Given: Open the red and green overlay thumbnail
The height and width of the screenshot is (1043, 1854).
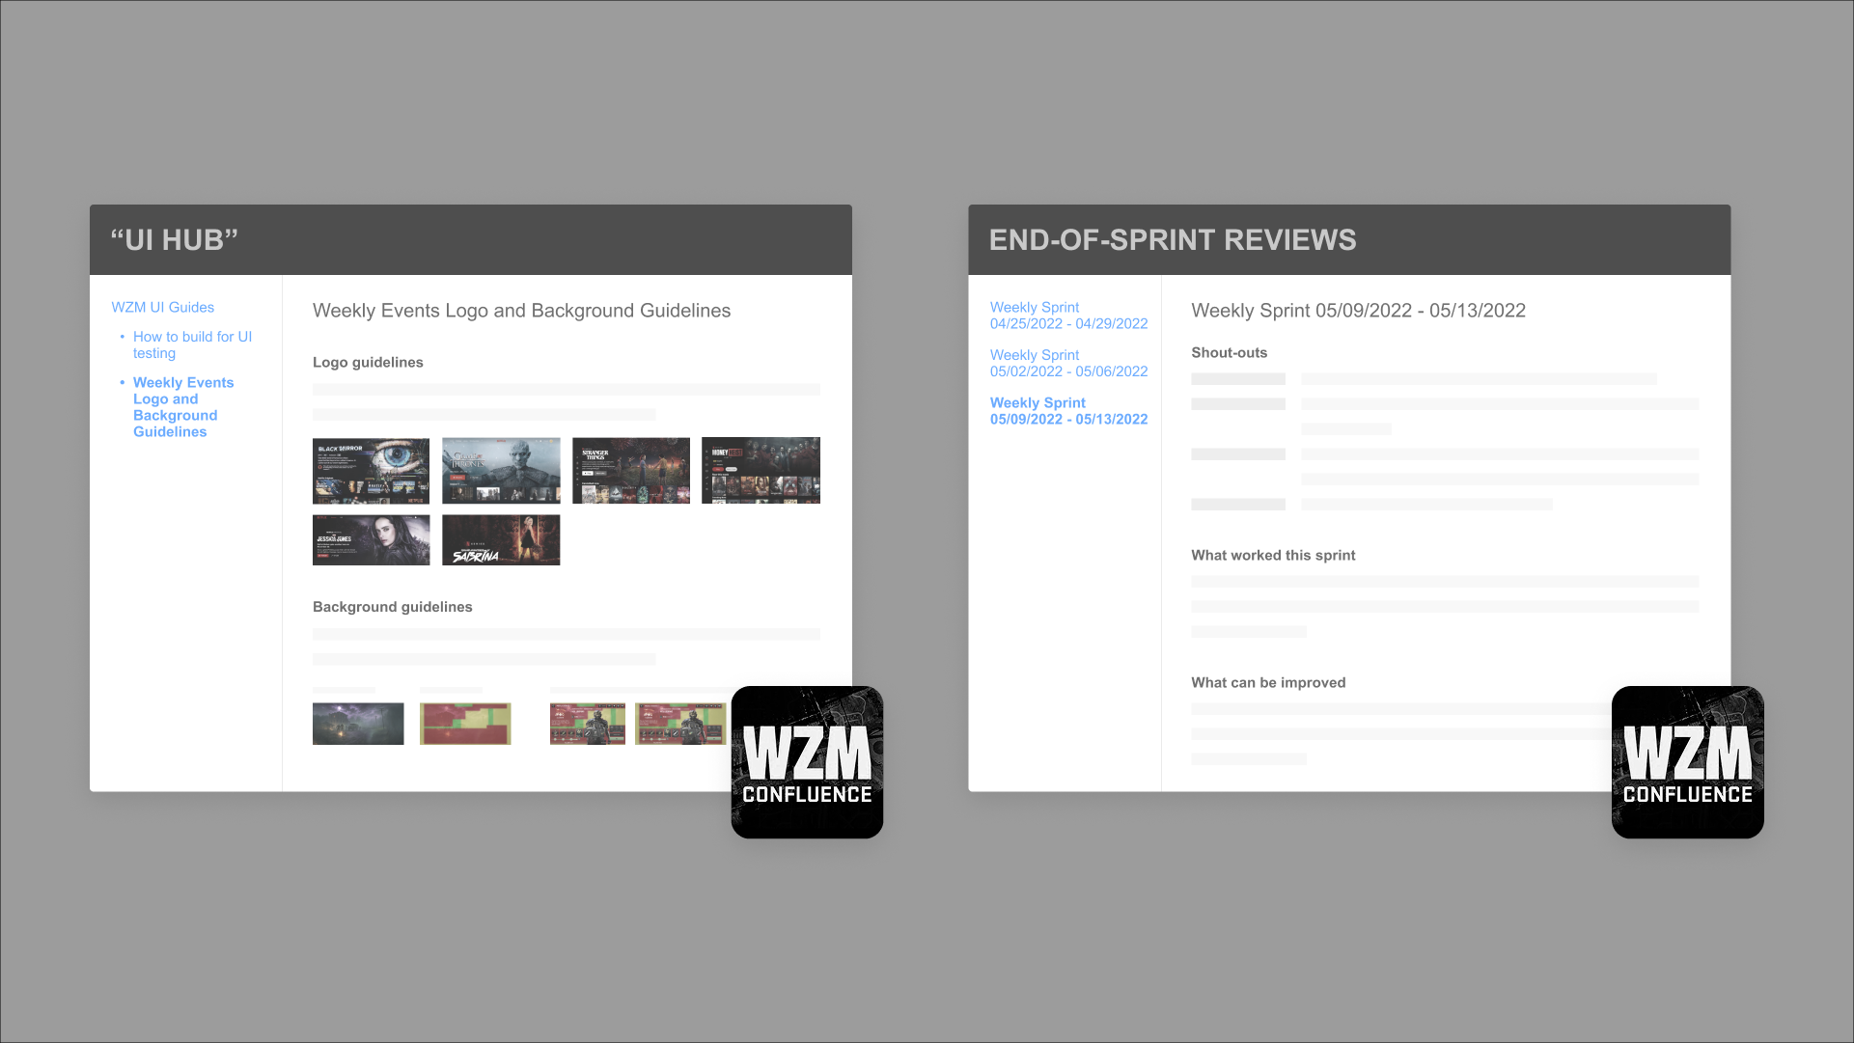Looking at the screenshot, I should 465,724.
